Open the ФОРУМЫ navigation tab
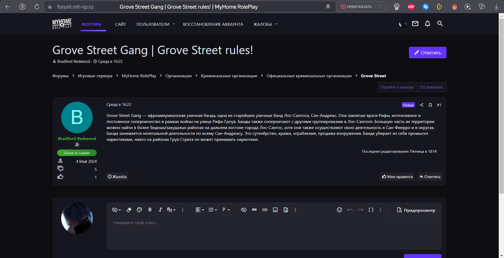 tap(91, 24)
